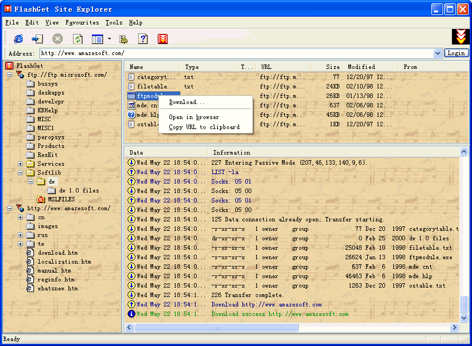Expand the Services folder in the tree
Screen dimensions: 472x346
pyautogui.click(x=20, y=164)
